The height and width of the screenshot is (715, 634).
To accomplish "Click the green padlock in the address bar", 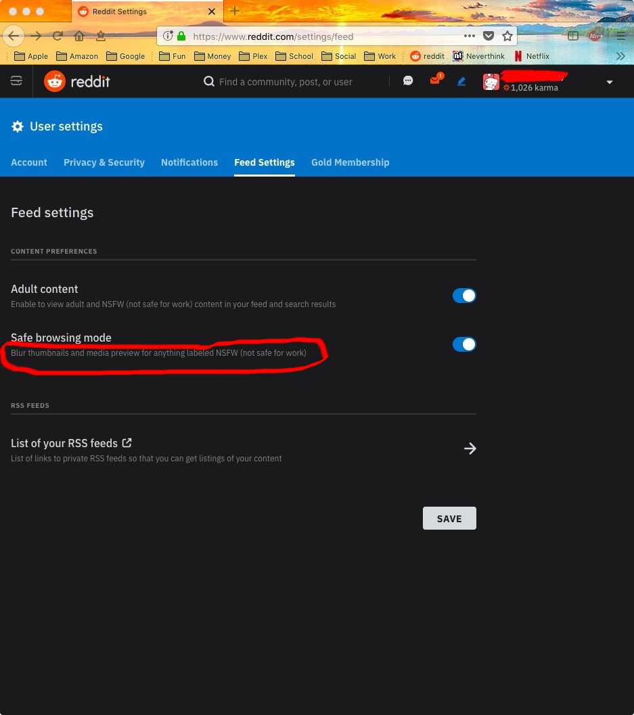I will coord(181,36).
